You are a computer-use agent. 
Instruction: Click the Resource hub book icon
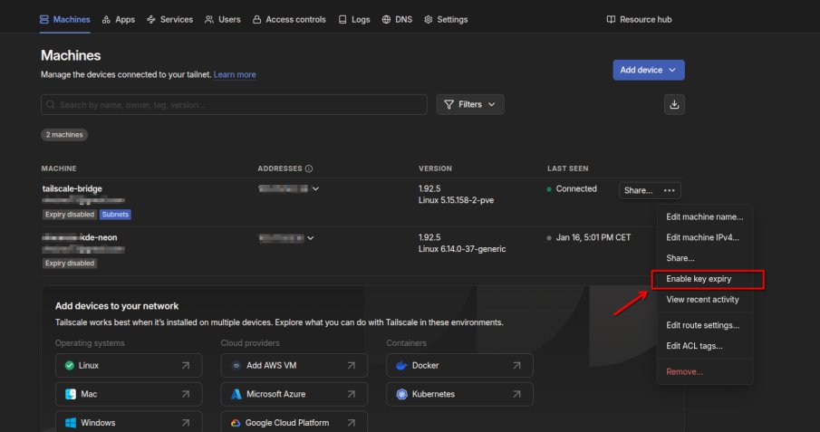pos(611,19)
